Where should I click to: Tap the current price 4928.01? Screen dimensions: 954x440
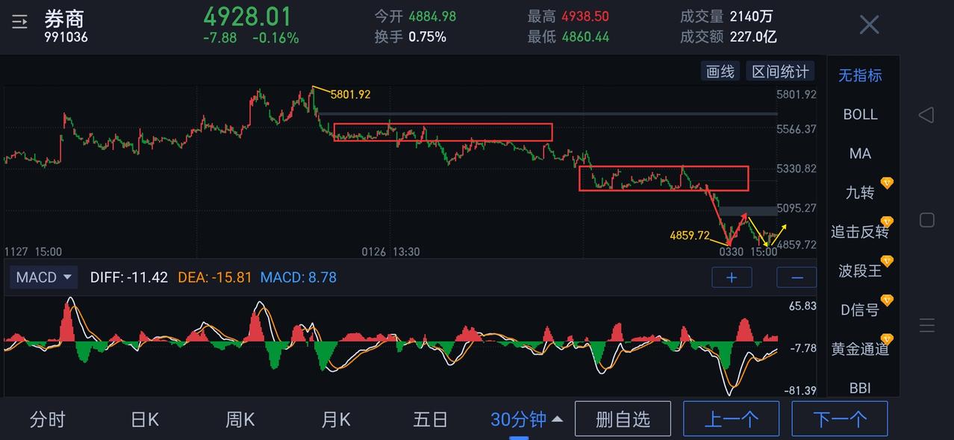point(248,16)
